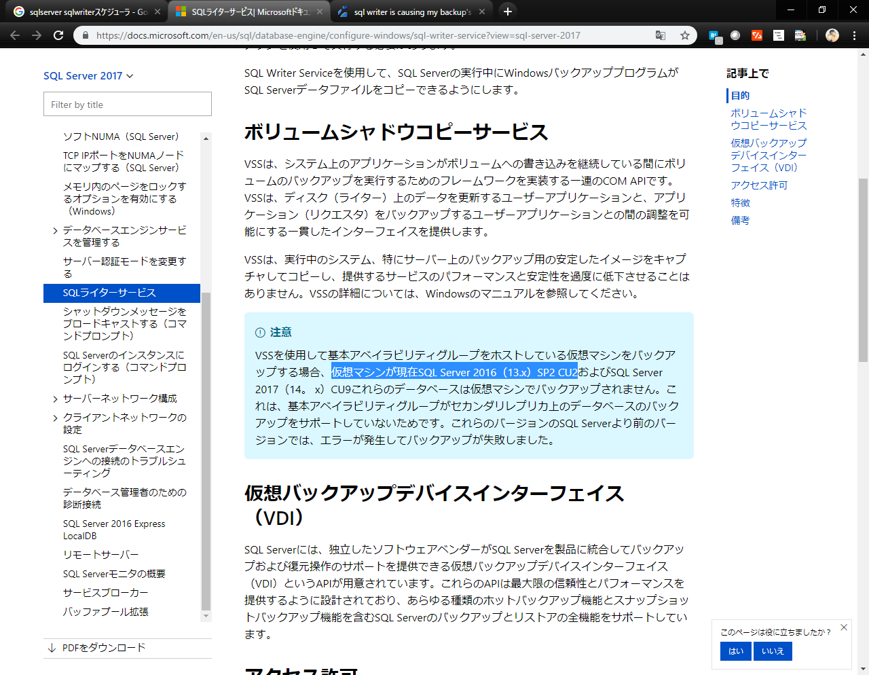Open メモリ内のページをロックする option article
869x675 pixels.
(125, 199)
